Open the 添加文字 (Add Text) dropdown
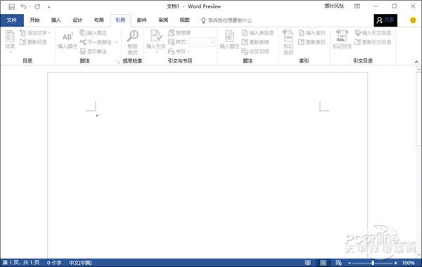422x267 pixels. (x=35, y=33)
